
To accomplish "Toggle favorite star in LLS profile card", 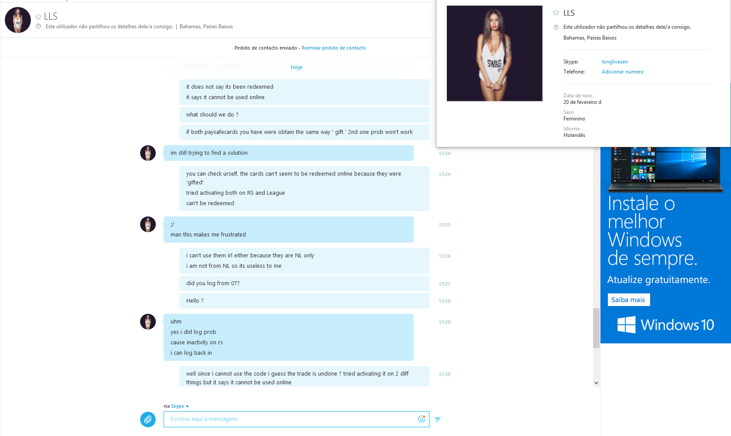I will pos(556,13).
